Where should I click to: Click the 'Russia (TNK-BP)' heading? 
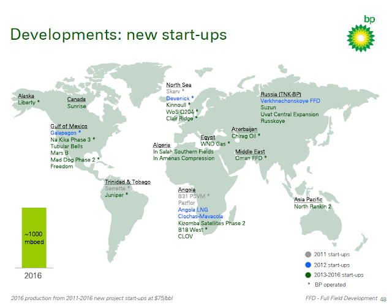281,94
